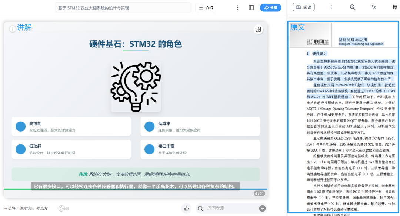Click the search magnifier in PDF toolbar
Viewport: 400px width, 216px height.
click(x=352, y=7)
